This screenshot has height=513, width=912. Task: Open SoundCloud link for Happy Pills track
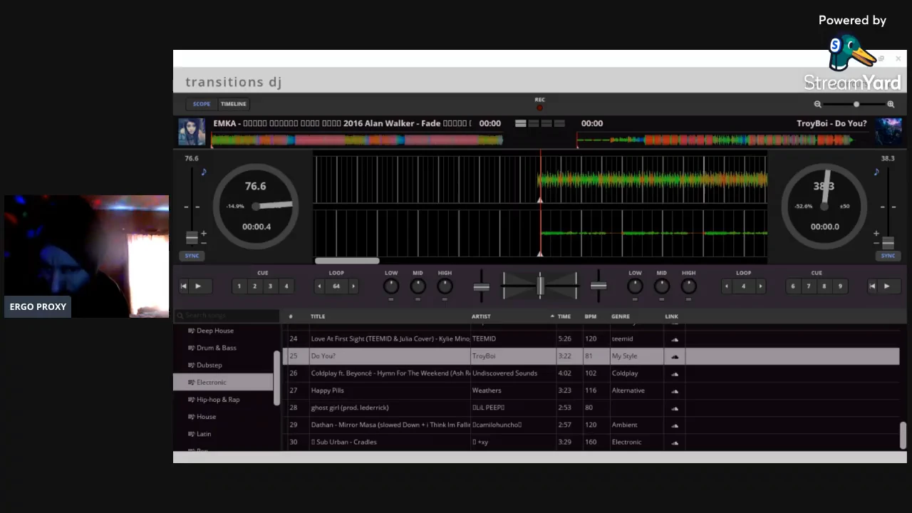coord(675,391)
